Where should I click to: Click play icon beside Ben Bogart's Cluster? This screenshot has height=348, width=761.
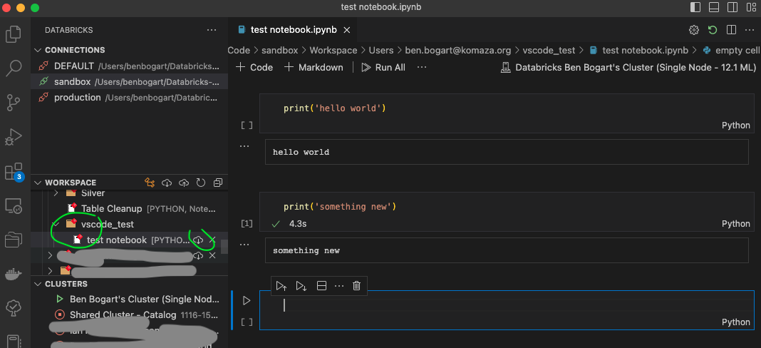[x=60, y=299]
